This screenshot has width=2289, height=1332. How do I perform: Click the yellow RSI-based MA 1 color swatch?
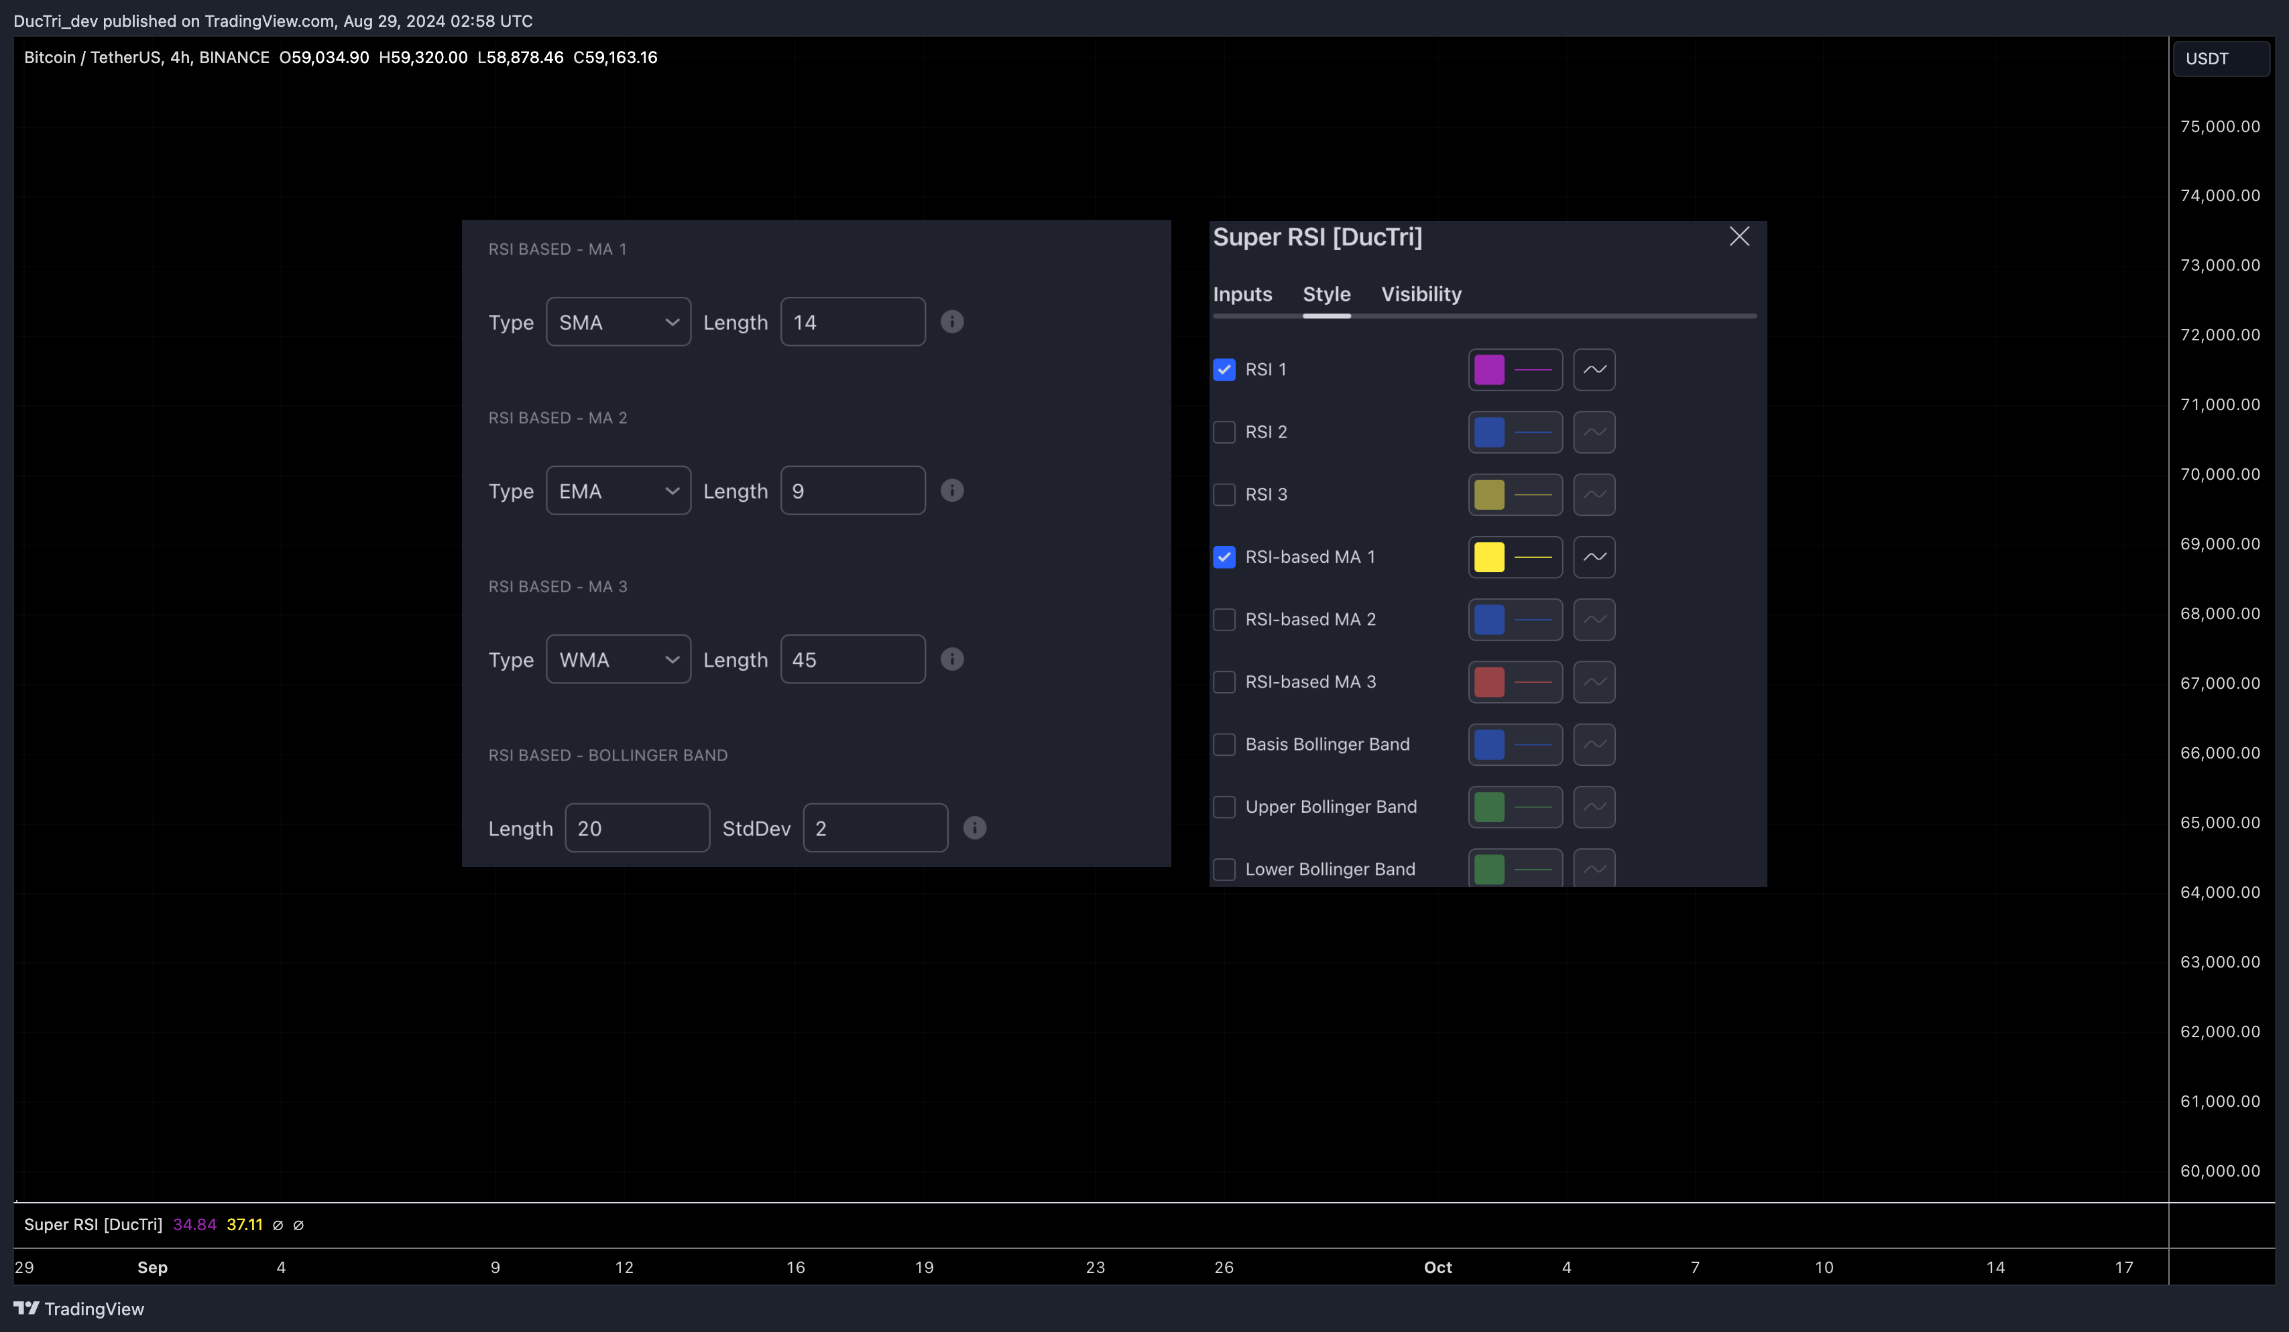[x=1488, y=557]
